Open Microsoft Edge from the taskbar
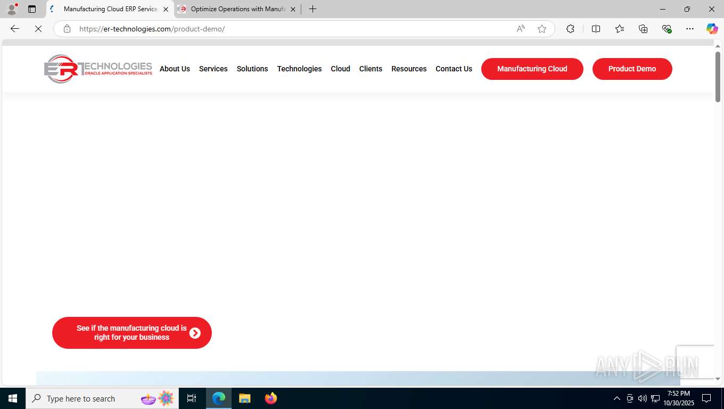Viewport: 724px width, 409px height. tap(219, 398)
